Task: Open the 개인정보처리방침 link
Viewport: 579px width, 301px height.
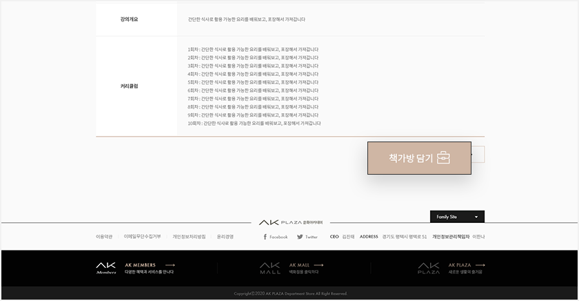Action: pyautogui.click(x=189, y=237)
